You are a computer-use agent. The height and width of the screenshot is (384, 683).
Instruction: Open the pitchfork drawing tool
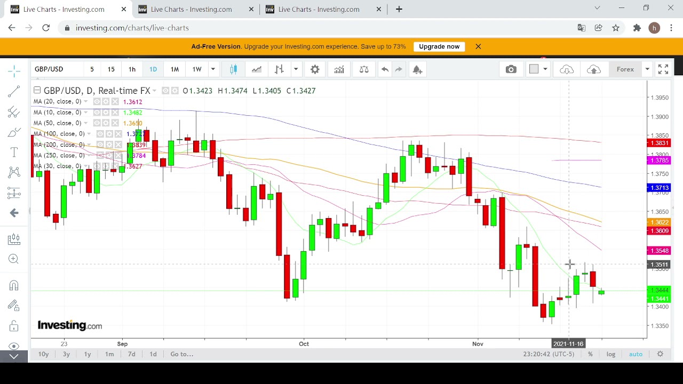tap(14, 112)
